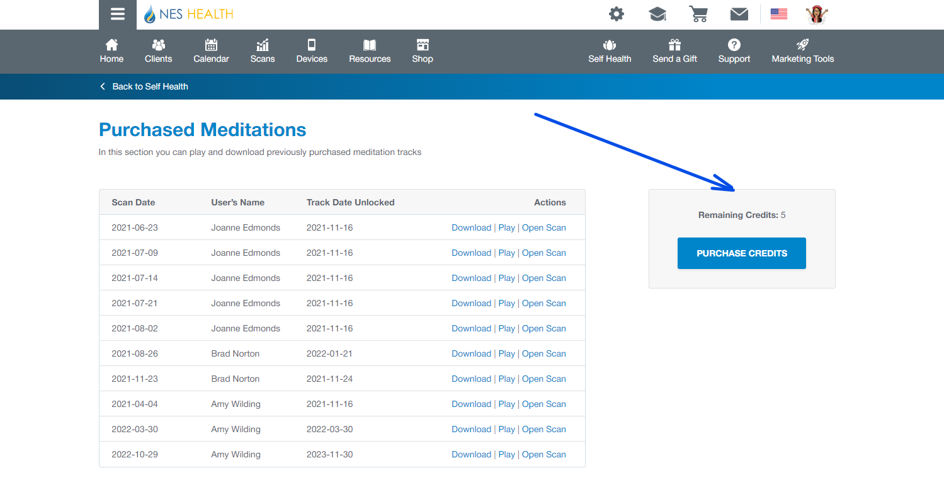Open the Devices navigation item
This screenshot has height=504, width=944.
click(x=312, y=51)
